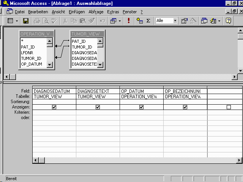Toggle Totals with the sigma icon

coord(148,21)
